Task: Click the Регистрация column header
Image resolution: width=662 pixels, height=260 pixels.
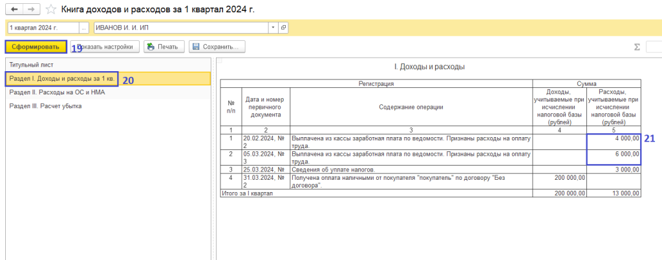Action: point(376,83)
